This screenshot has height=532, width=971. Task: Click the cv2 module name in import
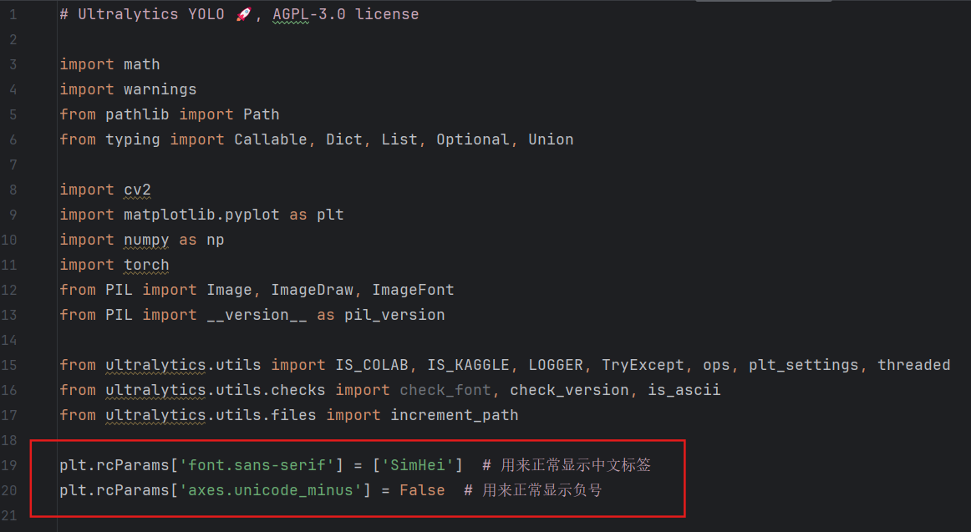tap(138, 190)
